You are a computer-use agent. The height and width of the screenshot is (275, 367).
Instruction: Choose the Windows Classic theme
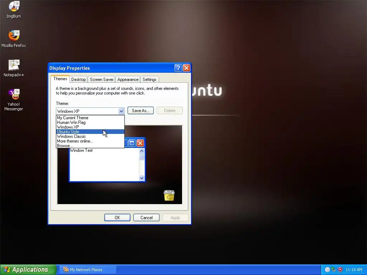click(90, 136)
